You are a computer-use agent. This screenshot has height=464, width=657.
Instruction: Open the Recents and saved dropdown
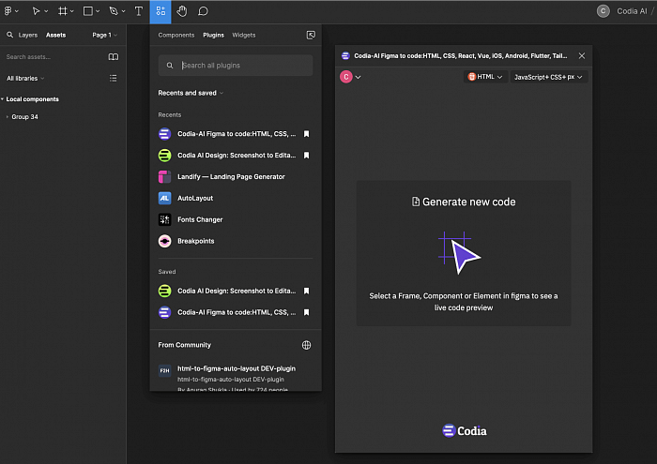coord(191,93)
